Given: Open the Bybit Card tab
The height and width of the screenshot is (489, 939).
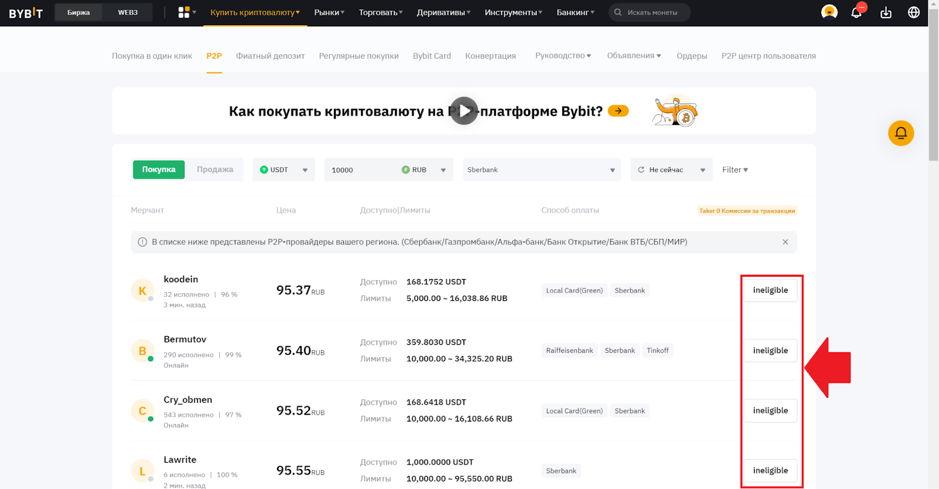Looking at the screenshot, I should (432, 56).
